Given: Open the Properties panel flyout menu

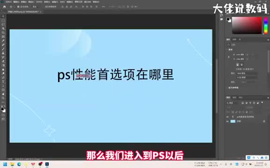Looking at the screenshot, I should [x=268, y=40].
